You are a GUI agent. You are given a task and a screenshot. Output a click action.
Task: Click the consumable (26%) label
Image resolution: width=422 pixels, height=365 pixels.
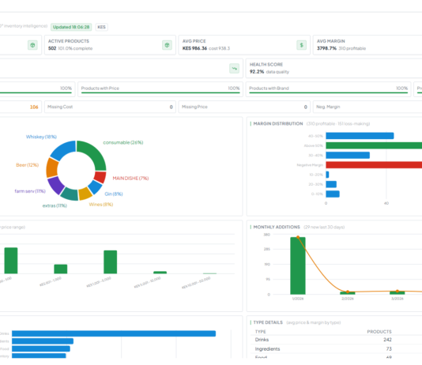tap(123, 142)
